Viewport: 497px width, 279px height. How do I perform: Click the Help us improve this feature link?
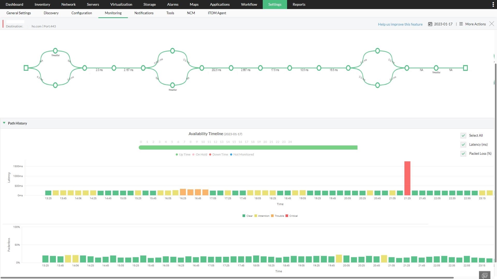point(400,24)
